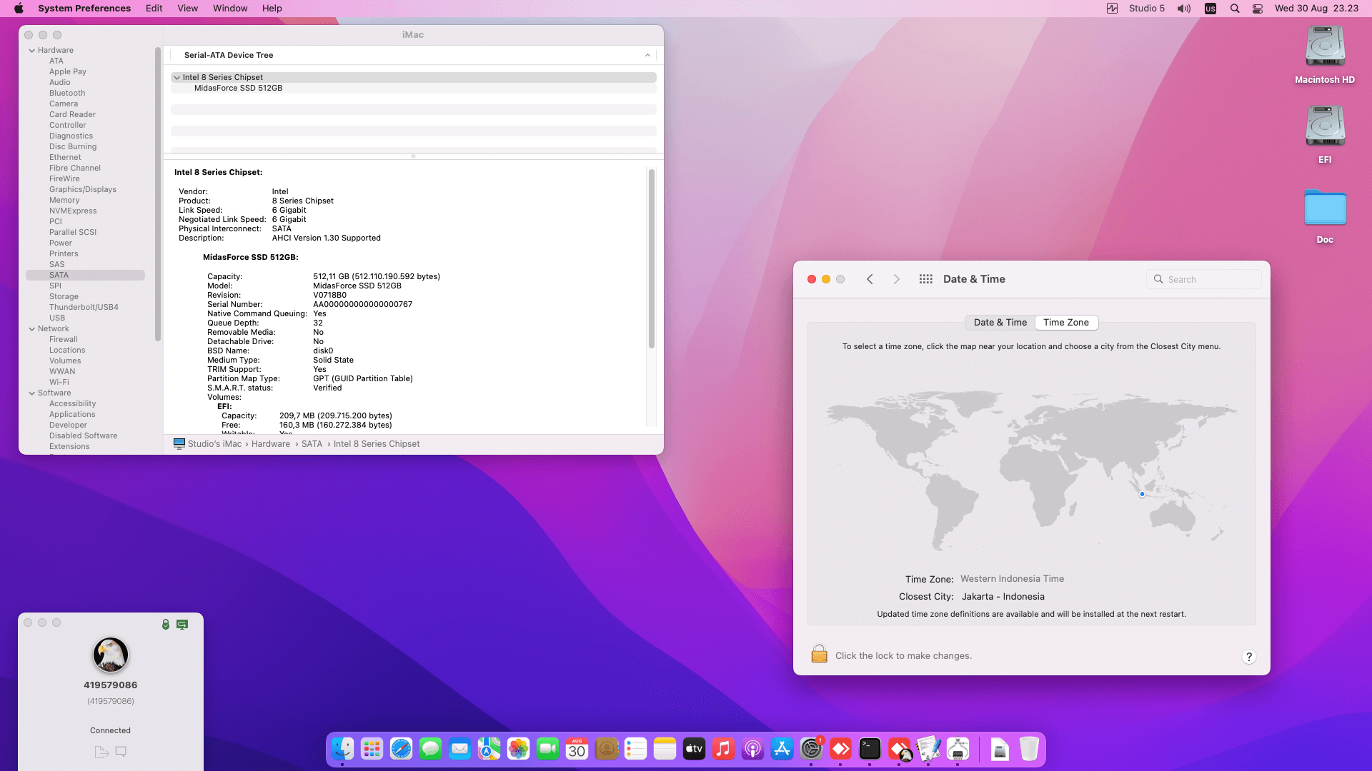Open Messages app in the Dock
Image resolution: width=1372 pixels, height=771 pixels.
[430, 749]
